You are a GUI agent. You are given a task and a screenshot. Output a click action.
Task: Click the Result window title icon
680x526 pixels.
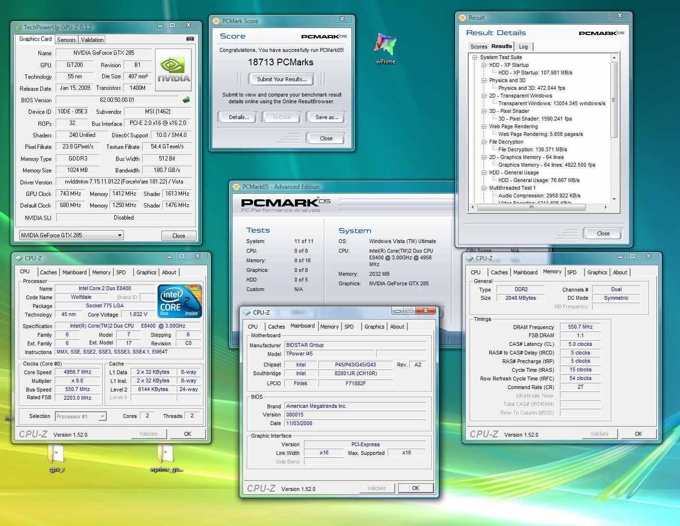[463, 18]
